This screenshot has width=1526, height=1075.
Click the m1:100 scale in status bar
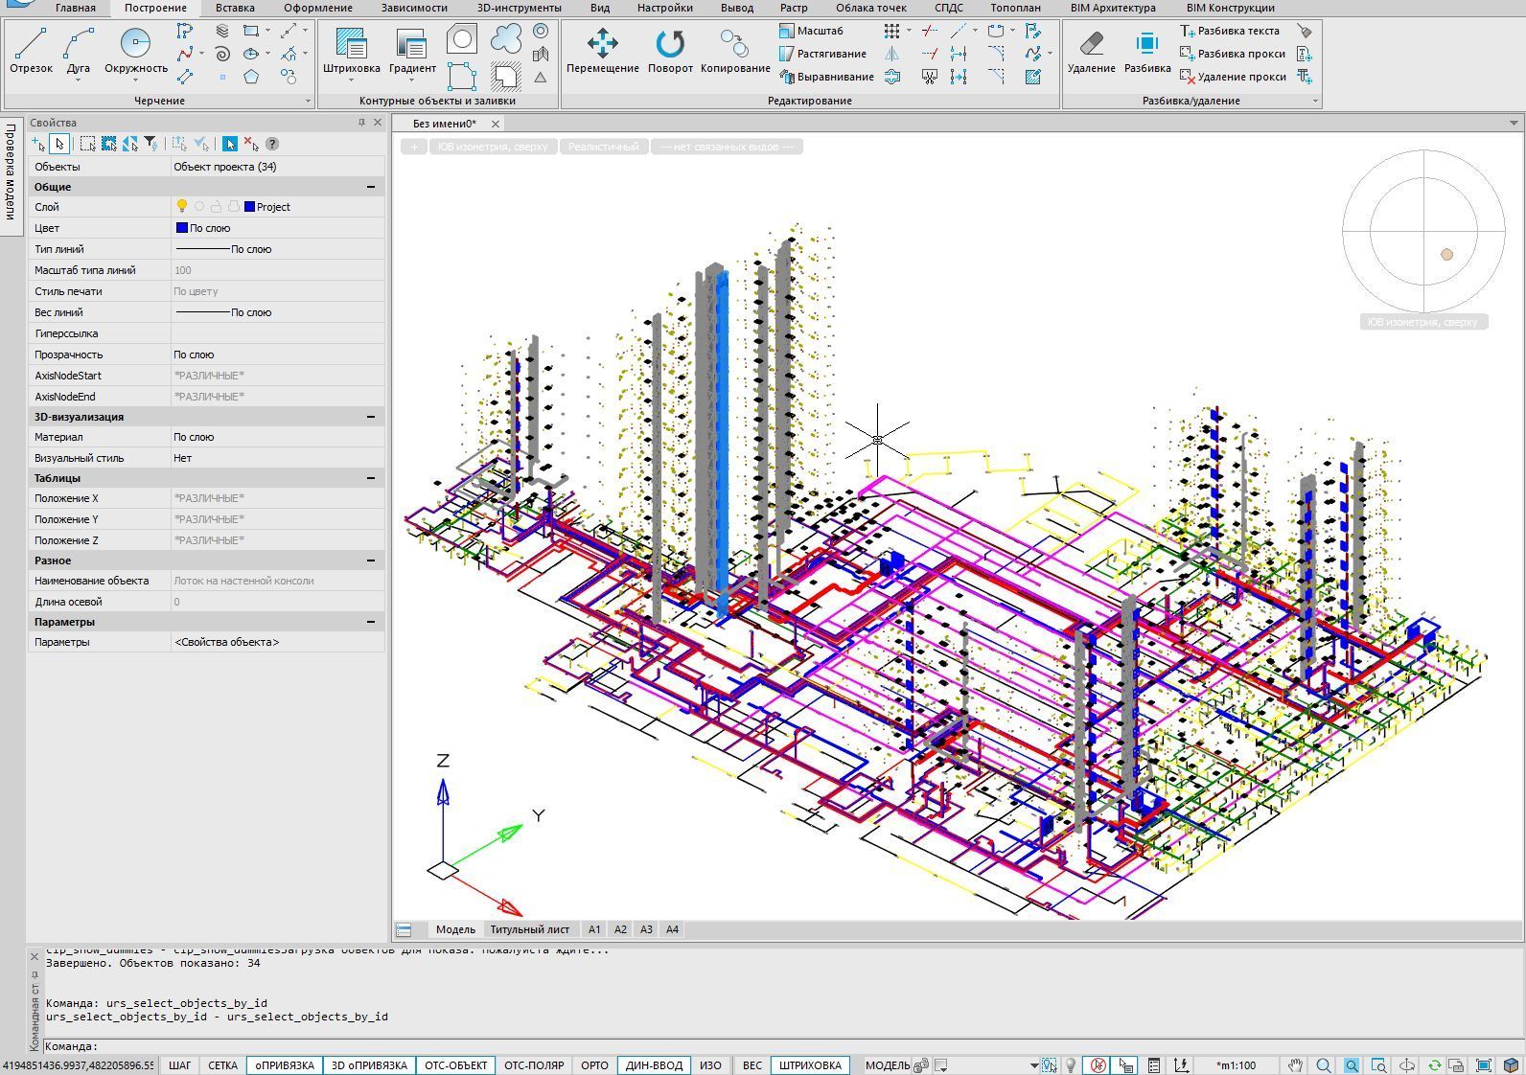coord(1236,1065)
